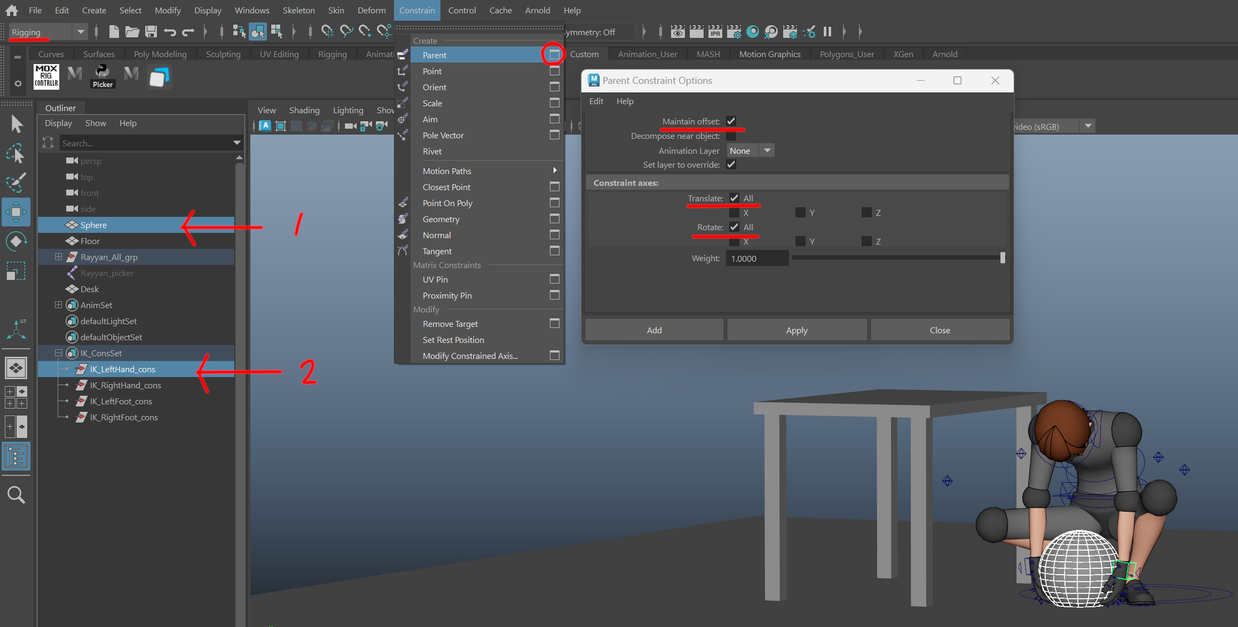Click the Weight slider handle

click(x=1002, y=258)
